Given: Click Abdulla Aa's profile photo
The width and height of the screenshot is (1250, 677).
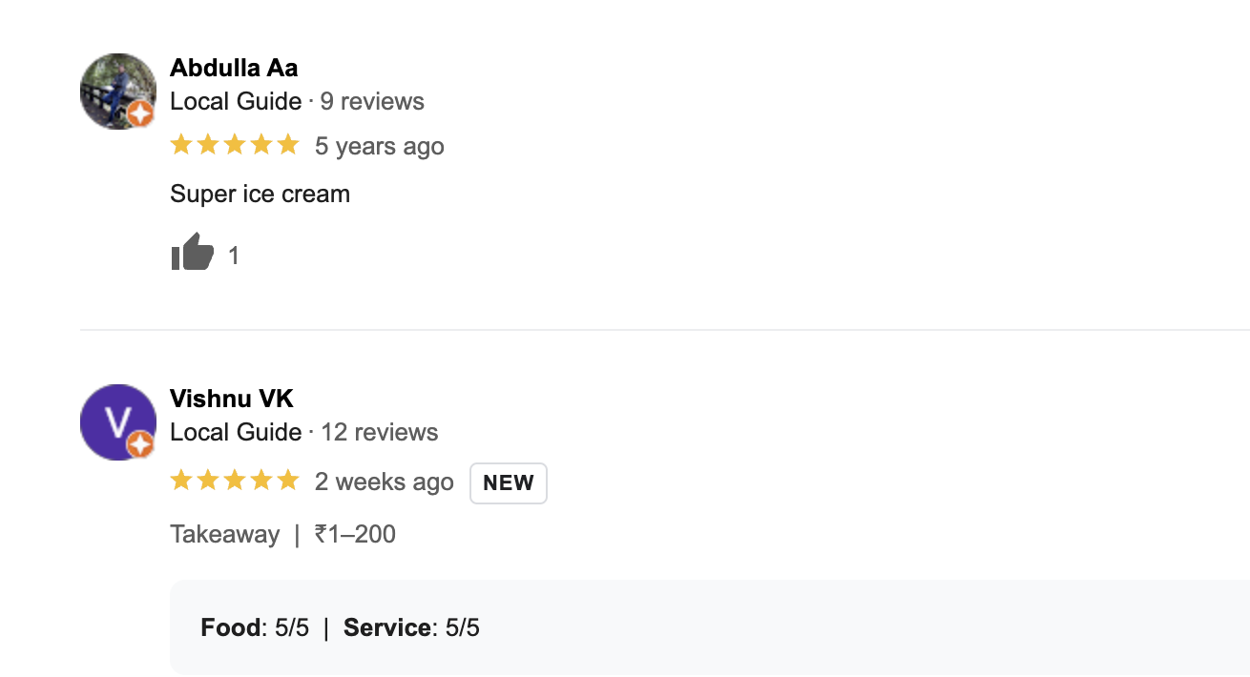Looking at the screenshot, I should click(117, 91).
